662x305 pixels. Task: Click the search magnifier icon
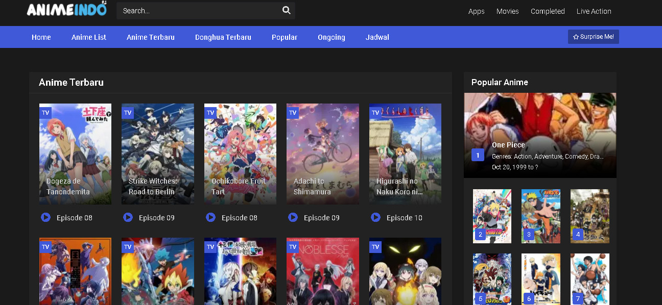(286, 10)
